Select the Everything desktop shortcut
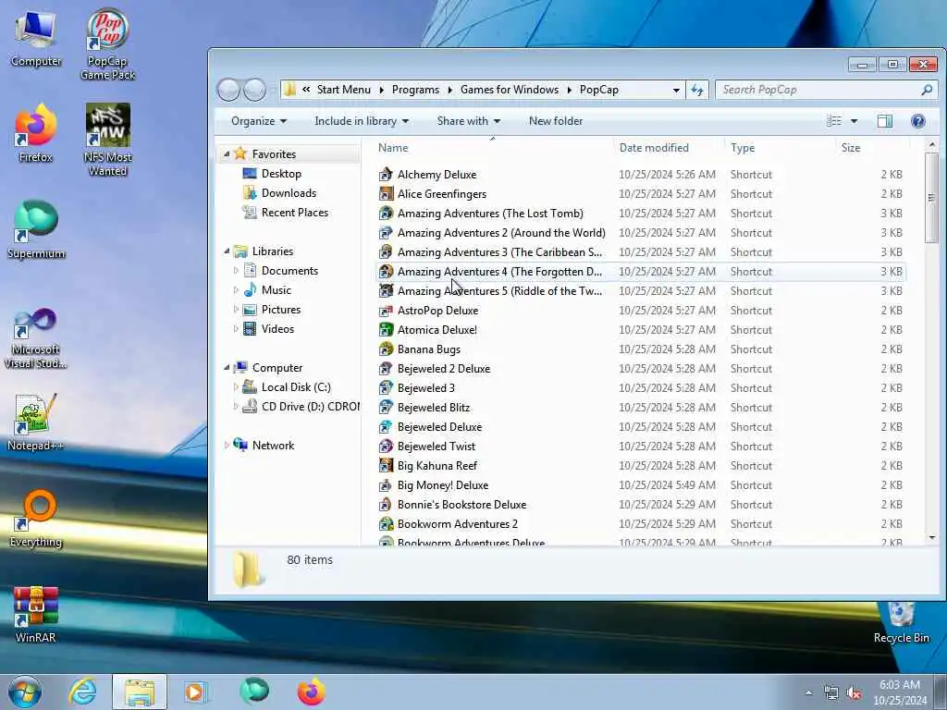Screen dimensions: 947x710 coord(36,518)
